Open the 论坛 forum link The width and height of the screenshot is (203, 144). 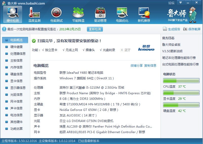171,3
